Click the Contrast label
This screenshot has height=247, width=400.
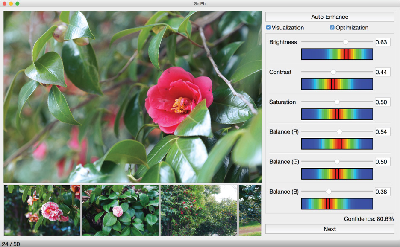[x=280, y=72]
